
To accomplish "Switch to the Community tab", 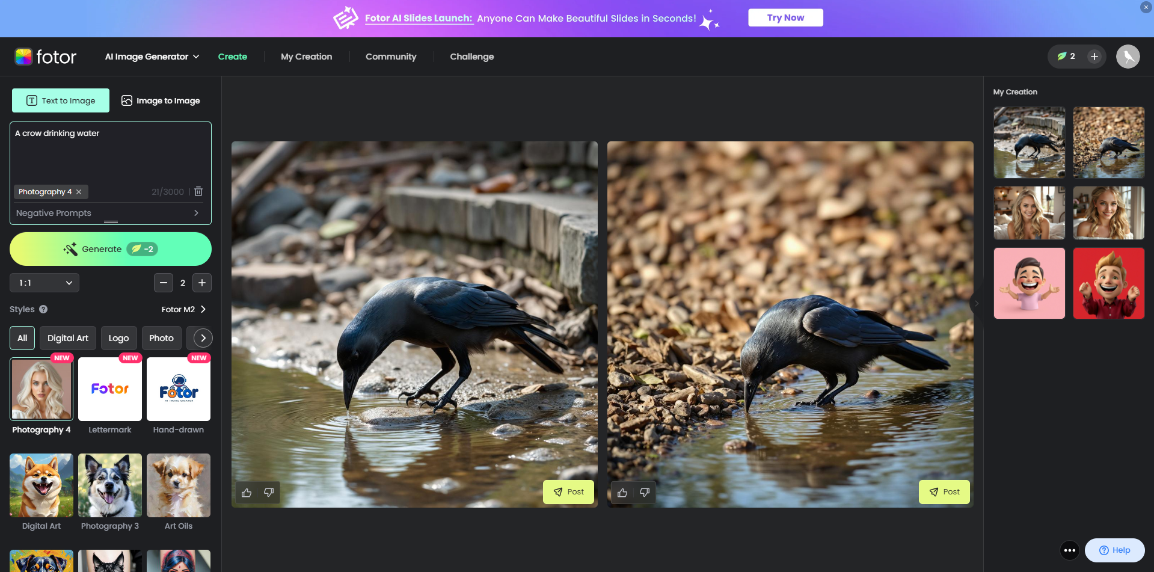I will pos(391,57).
